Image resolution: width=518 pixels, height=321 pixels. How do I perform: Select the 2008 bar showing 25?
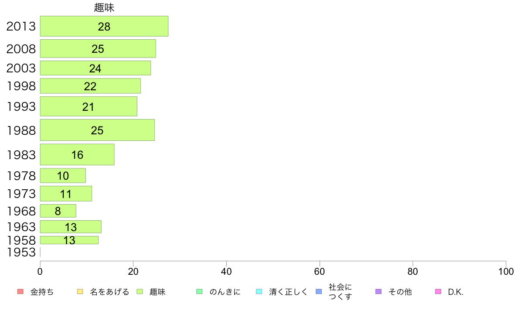98,48
